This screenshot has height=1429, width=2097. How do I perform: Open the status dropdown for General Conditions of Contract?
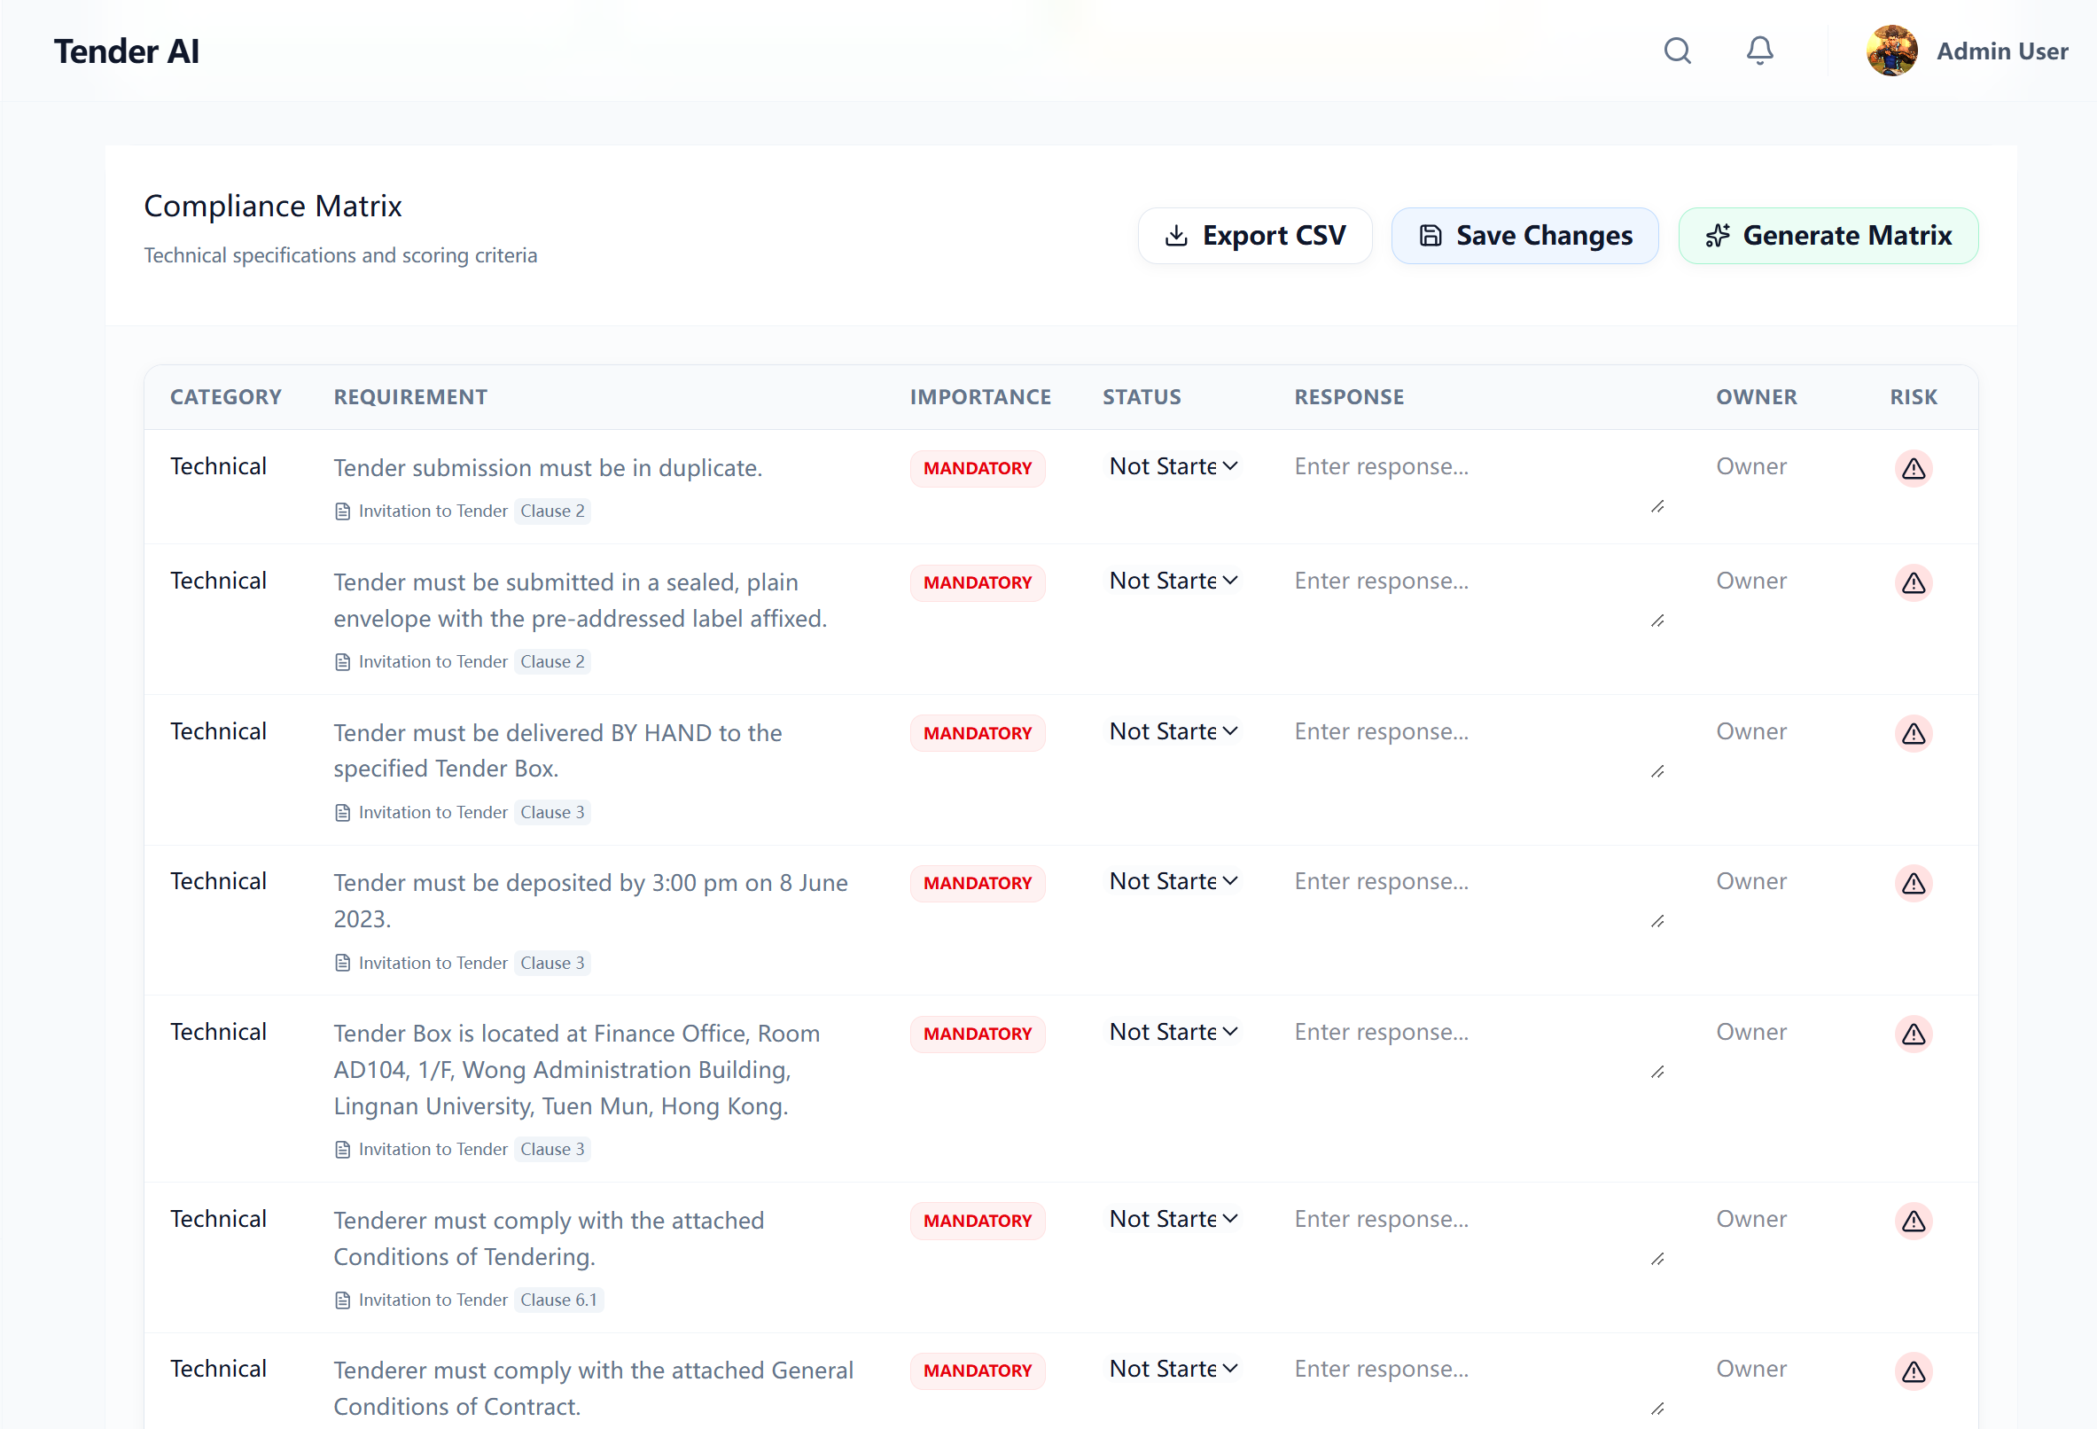(x=1173, y=1369)
